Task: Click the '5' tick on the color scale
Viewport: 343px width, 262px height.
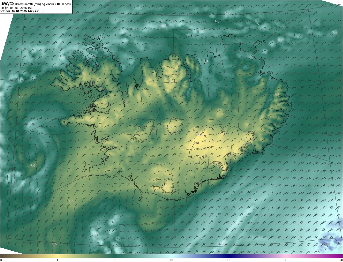Action: (x=114, y=260)
